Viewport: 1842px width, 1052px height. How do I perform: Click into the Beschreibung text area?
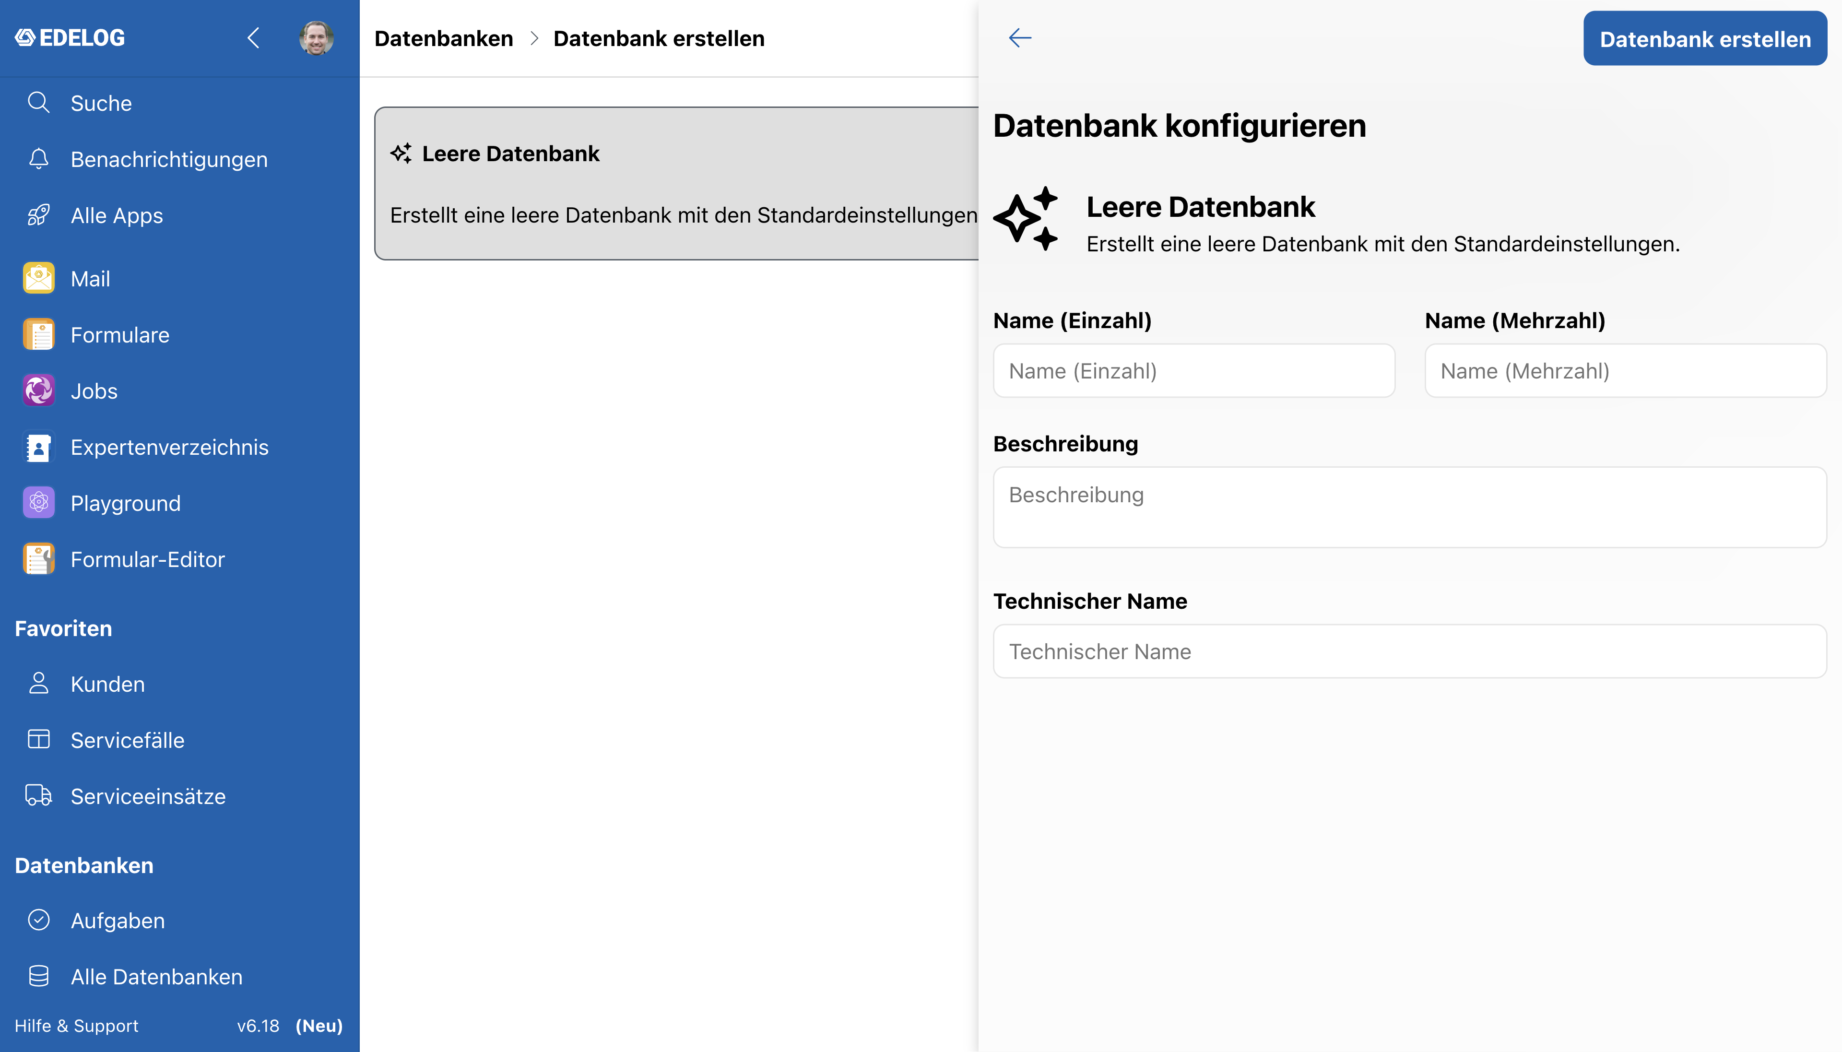pos(1409,507)
